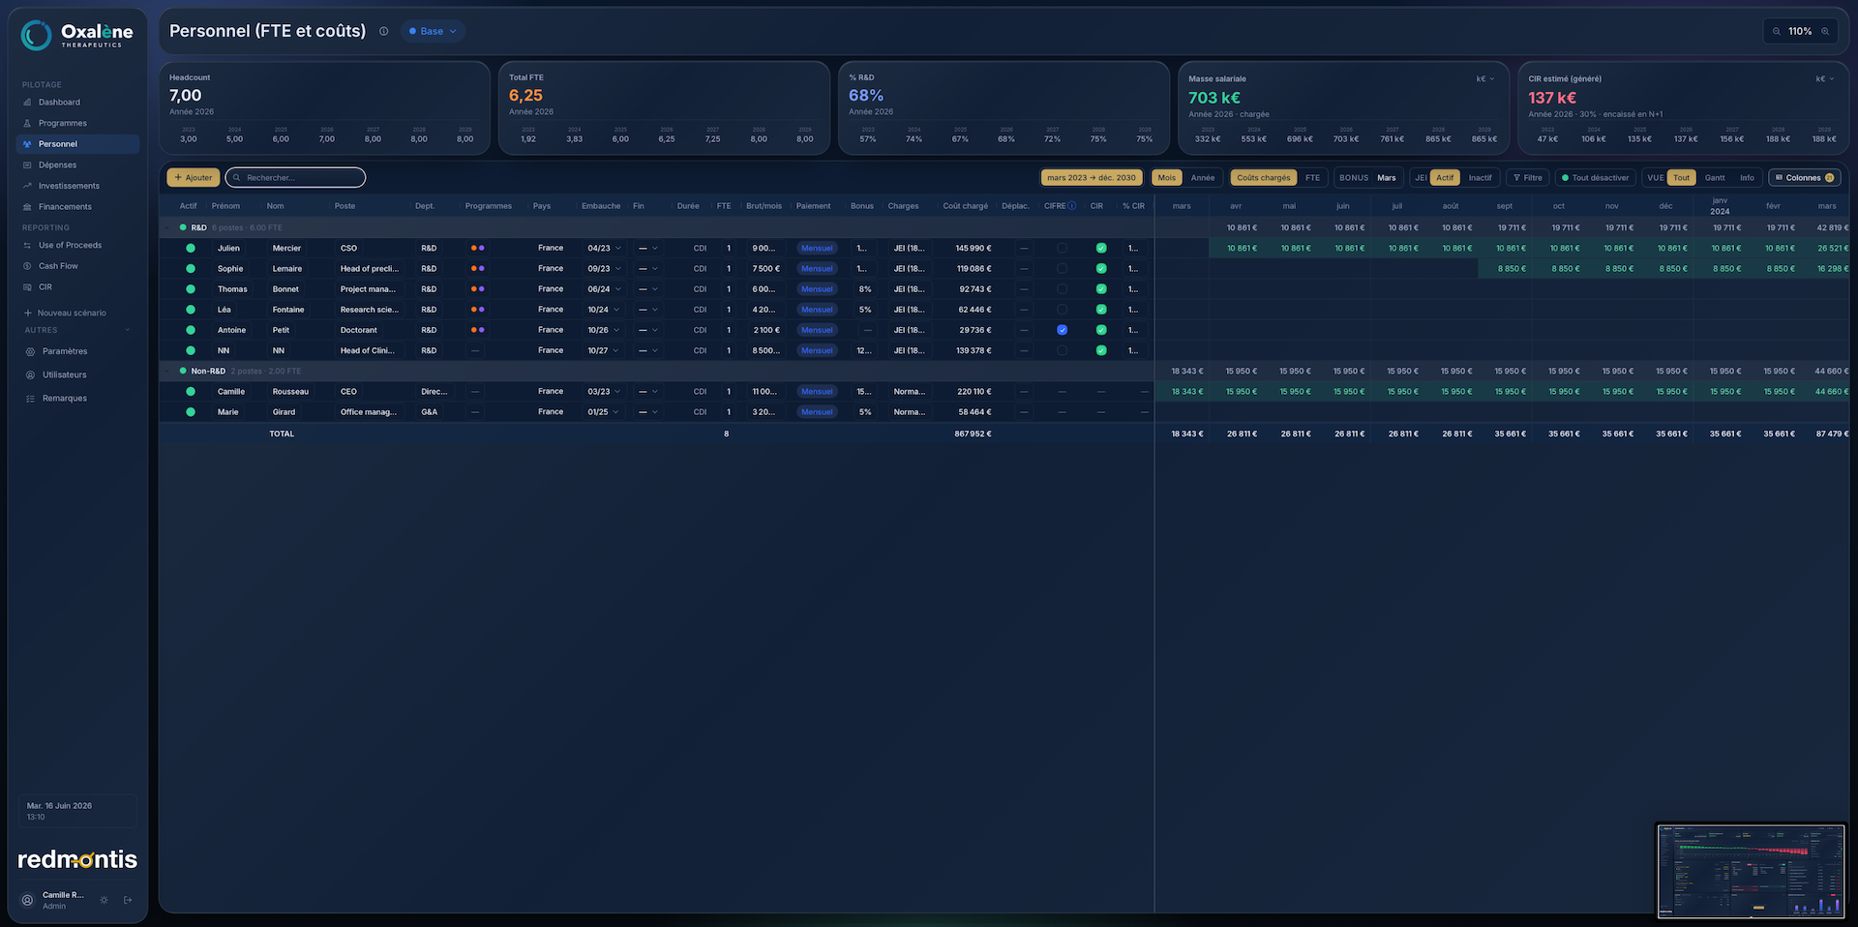Open the Colonnes button
1858x927 pixels.
tap(1805, 178)
